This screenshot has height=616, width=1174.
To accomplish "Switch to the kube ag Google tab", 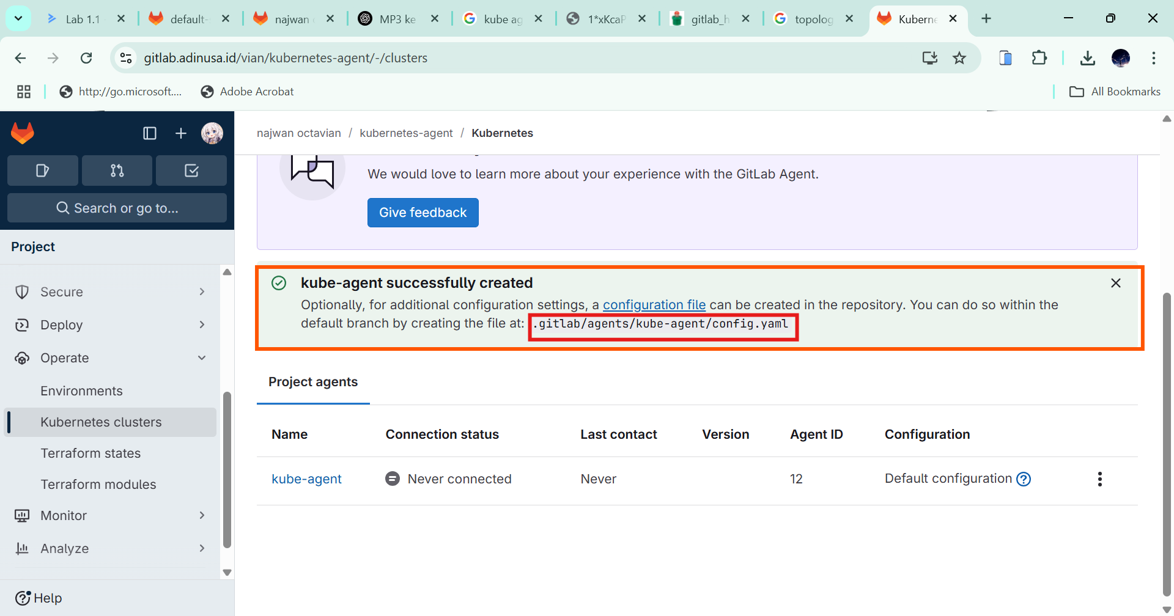I will [501, 19].
